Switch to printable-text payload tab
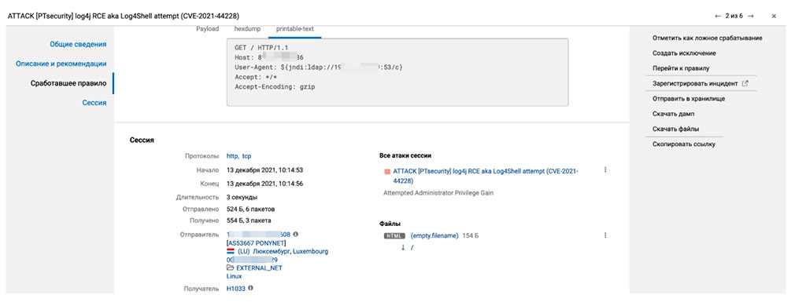The height and width of the screenshot is (306, 806). [x=295, y=29]
